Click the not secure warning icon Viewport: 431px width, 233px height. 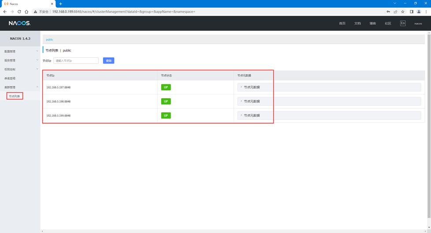tap(35, 11)
